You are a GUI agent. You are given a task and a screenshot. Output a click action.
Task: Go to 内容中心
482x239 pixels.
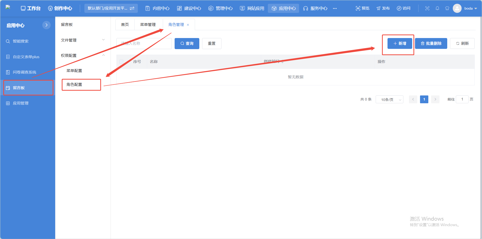157,8
